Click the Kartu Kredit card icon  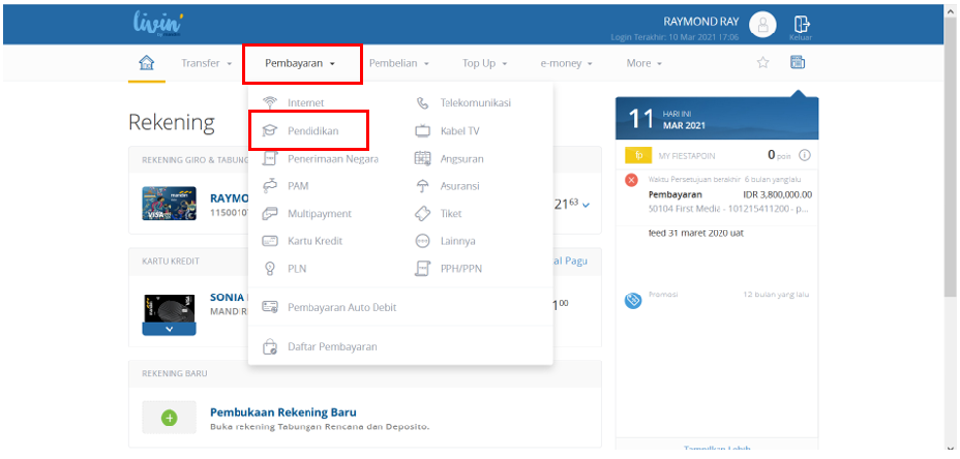270,241
